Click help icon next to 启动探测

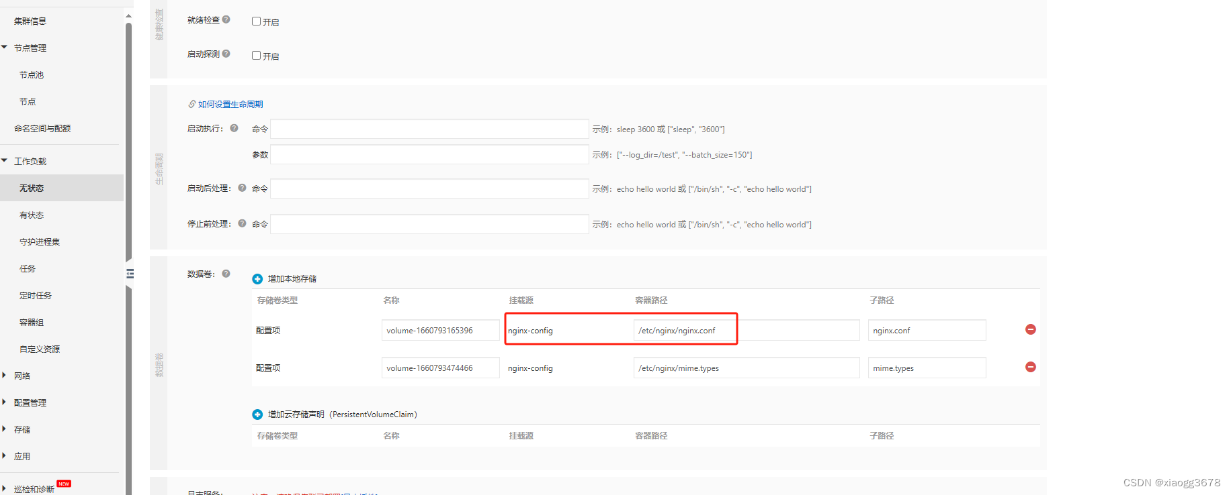pos(226,54)
